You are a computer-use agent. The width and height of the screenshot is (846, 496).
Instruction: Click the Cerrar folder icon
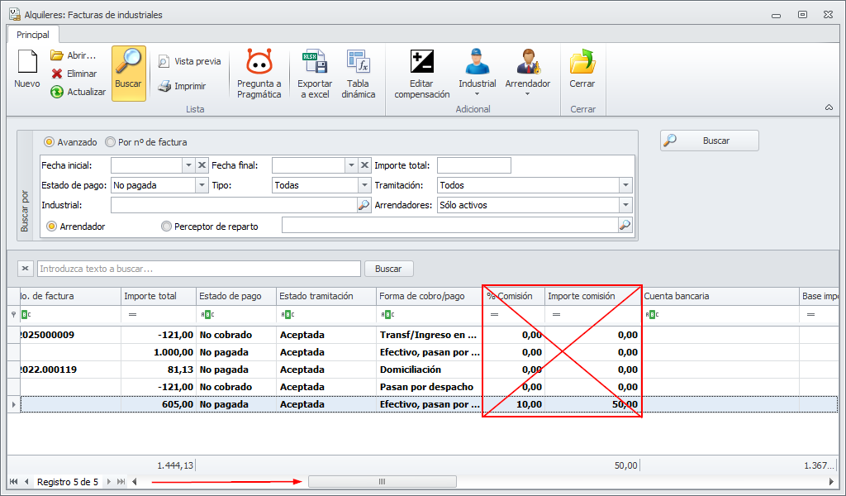582,61
